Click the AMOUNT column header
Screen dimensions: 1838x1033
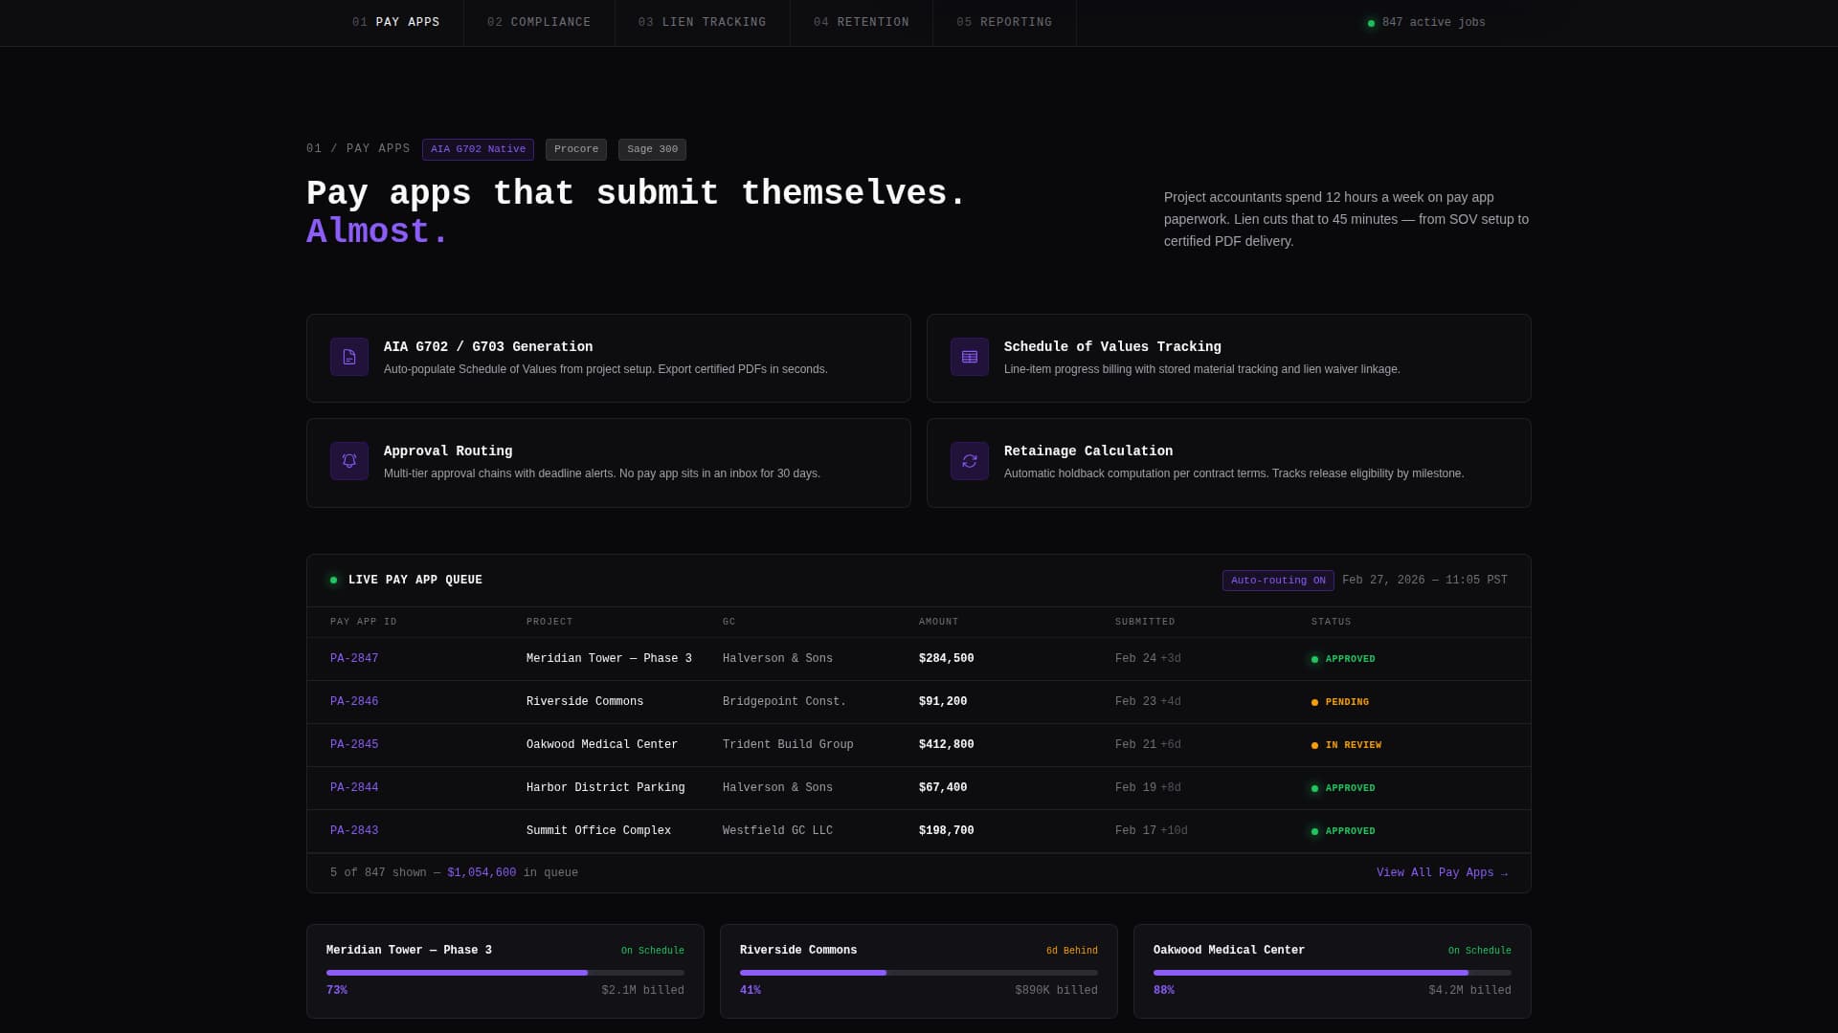pyautogui.click(x=939, y=622)
